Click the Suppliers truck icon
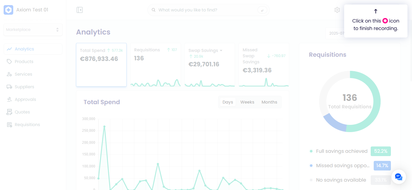 tap(9, 87)
